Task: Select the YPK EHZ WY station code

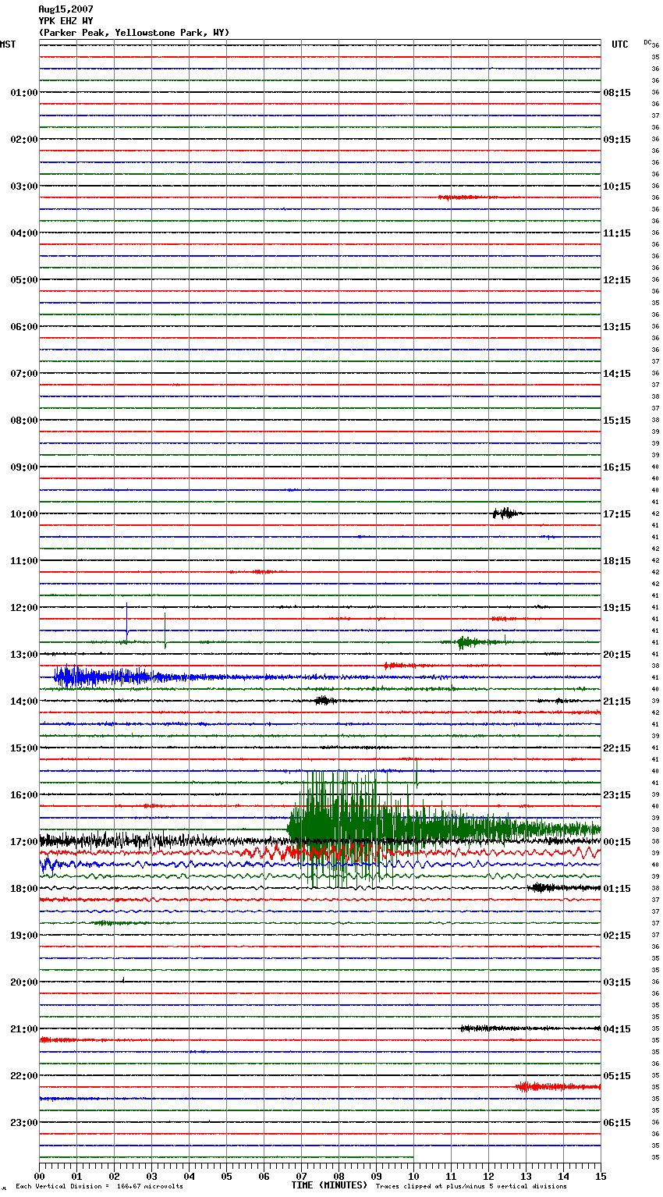Action: (66, 21)
